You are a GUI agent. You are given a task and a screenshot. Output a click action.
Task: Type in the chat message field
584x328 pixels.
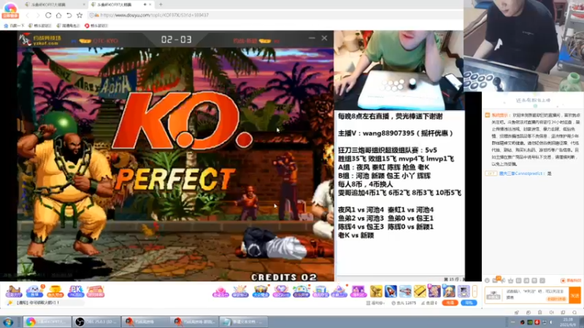pyautogui.click(x=537, y=294)
